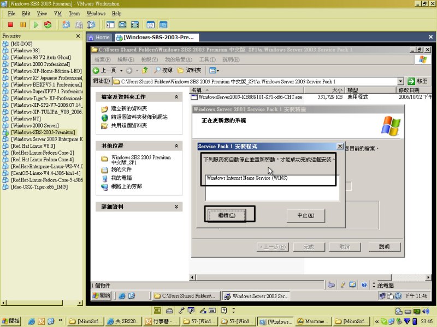
Task: Select [MS-DOS] in Favorites list
Action: tap(21, 44)
